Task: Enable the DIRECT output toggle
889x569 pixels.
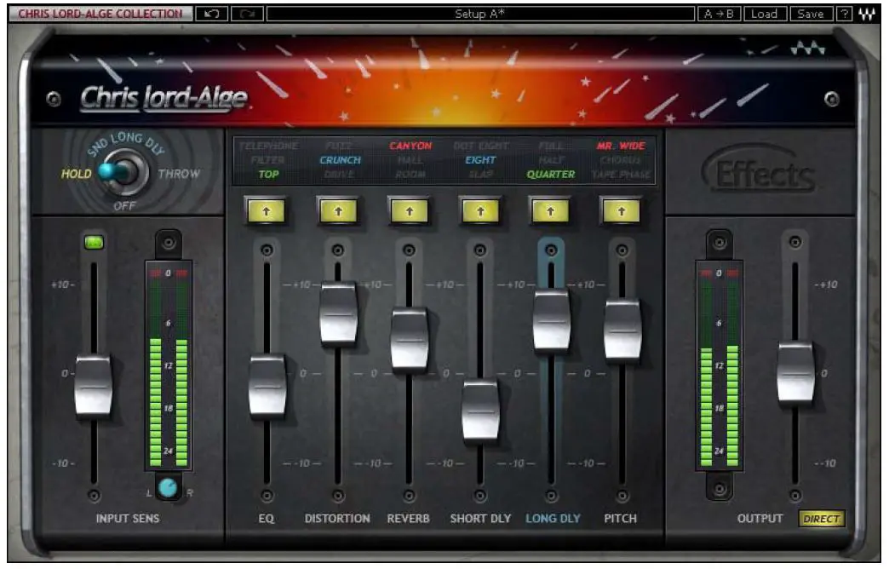Action: [x=822, y=517]
